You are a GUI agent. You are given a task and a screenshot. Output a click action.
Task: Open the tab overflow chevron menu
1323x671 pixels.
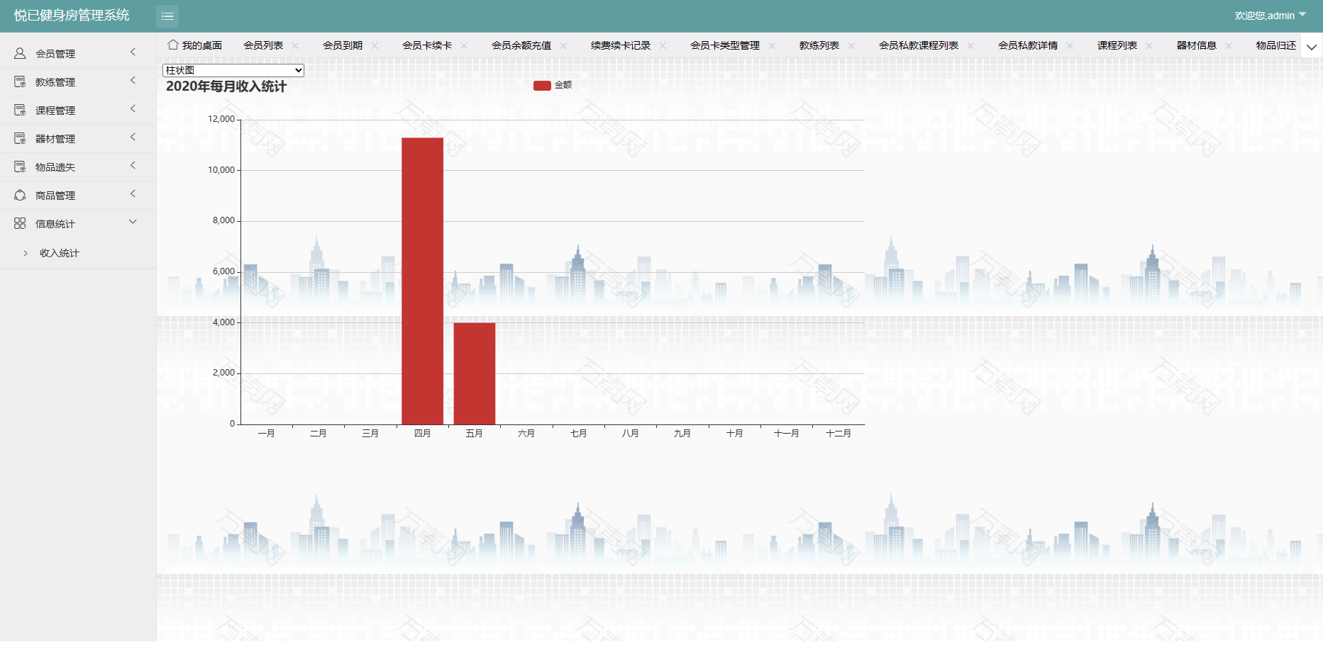1312,47
